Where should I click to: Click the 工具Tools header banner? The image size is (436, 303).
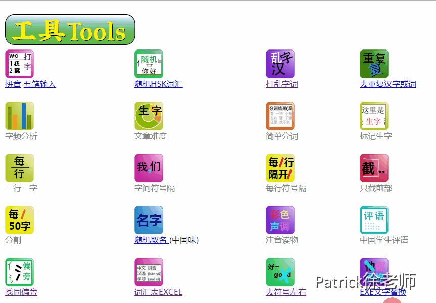coord(70,30)
